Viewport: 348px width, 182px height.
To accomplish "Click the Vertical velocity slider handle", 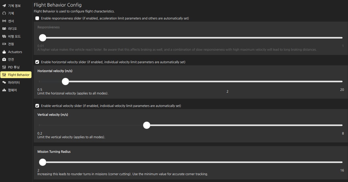I will (x=147, y=125).
